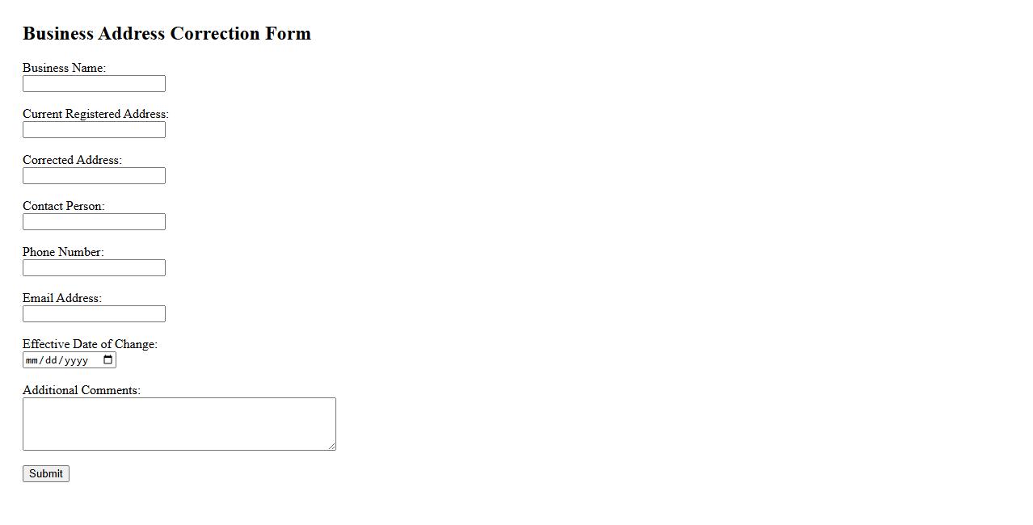1033x525 pixels.
Task: Click the "Business Name:" label
Action: click(x=64, y=68)
